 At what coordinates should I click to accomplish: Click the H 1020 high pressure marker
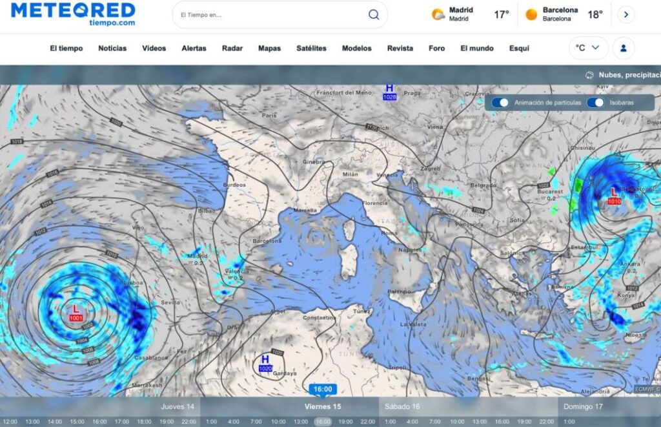tap(265, 363)
